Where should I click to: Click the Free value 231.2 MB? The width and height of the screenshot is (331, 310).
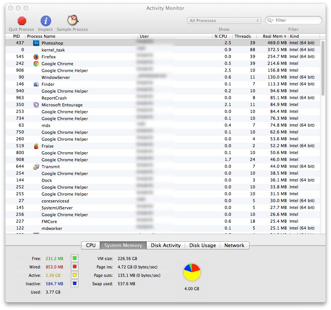(54, 259)
